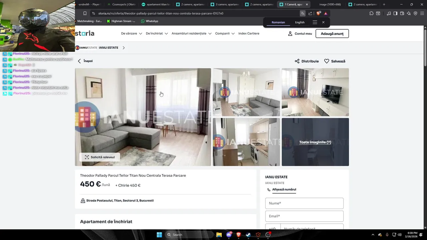Click the Brave Rewards triangle icon

pyautogui.click(x=326, y=13)
